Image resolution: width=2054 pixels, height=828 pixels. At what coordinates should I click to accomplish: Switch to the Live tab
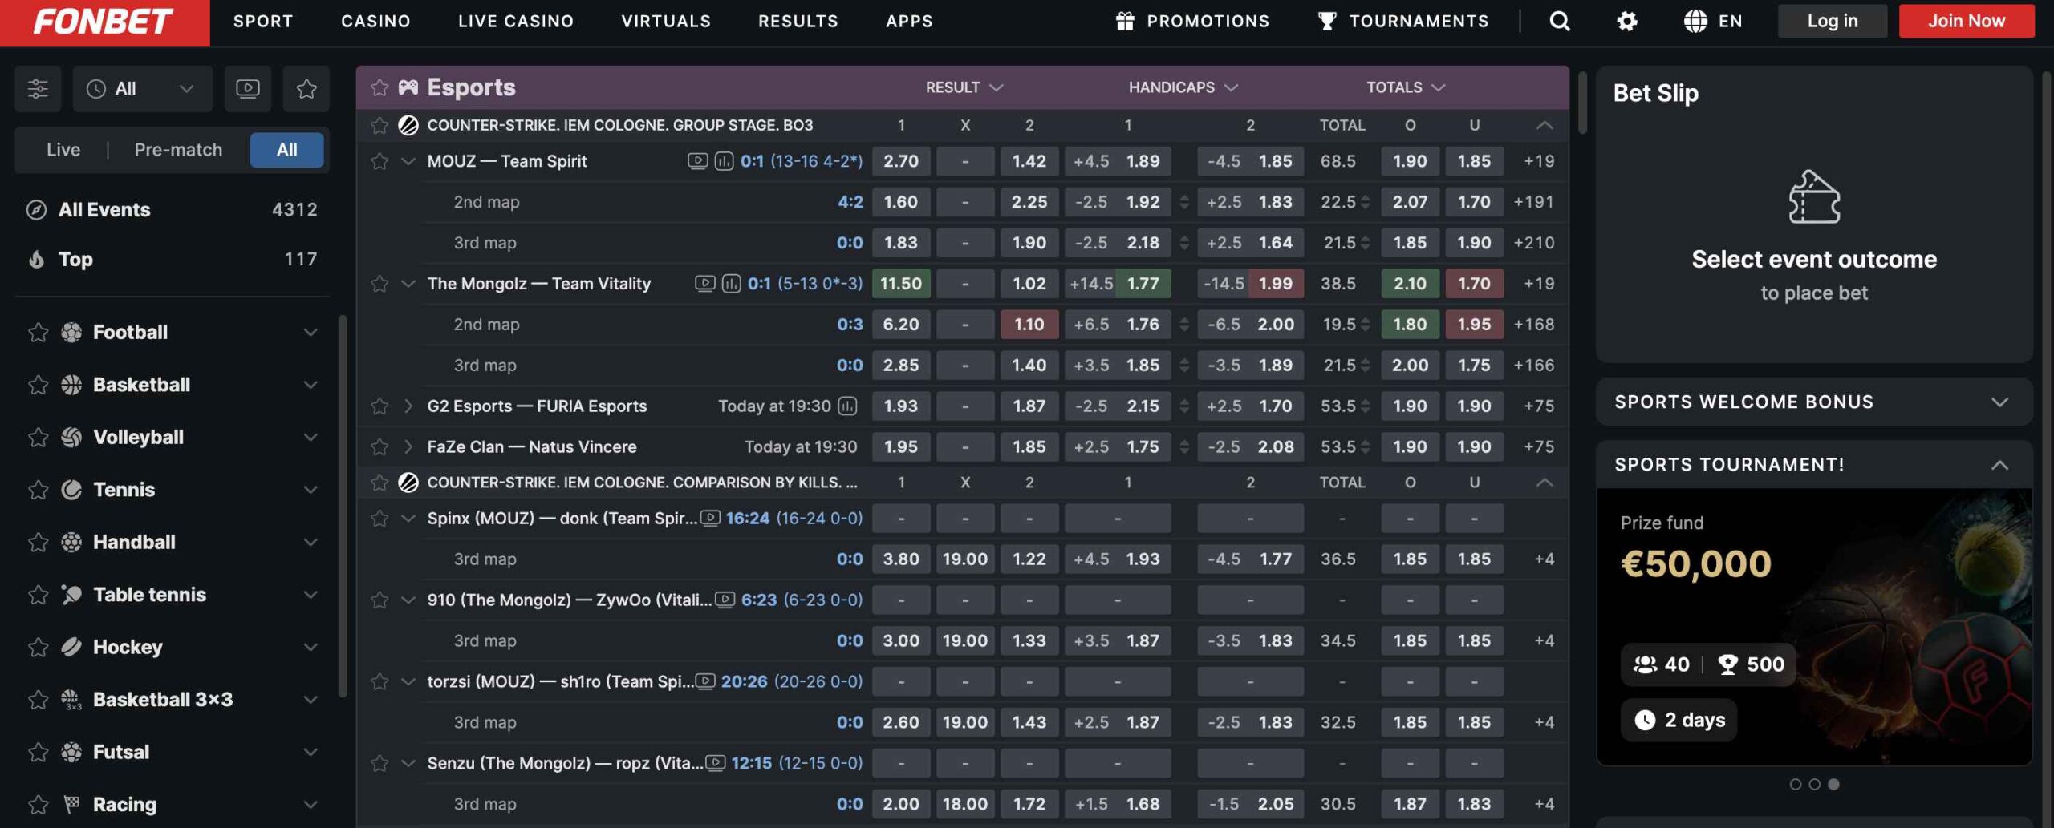(63, 150)
